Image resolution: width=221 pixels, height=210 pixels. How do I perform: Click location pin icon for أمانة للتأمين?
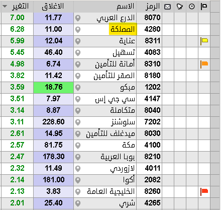coord(78,64)
